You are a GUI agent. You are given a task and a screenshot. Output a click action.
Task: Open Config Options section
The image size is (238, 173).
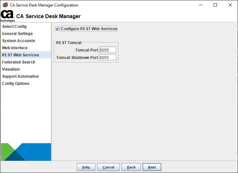[16, 84]
